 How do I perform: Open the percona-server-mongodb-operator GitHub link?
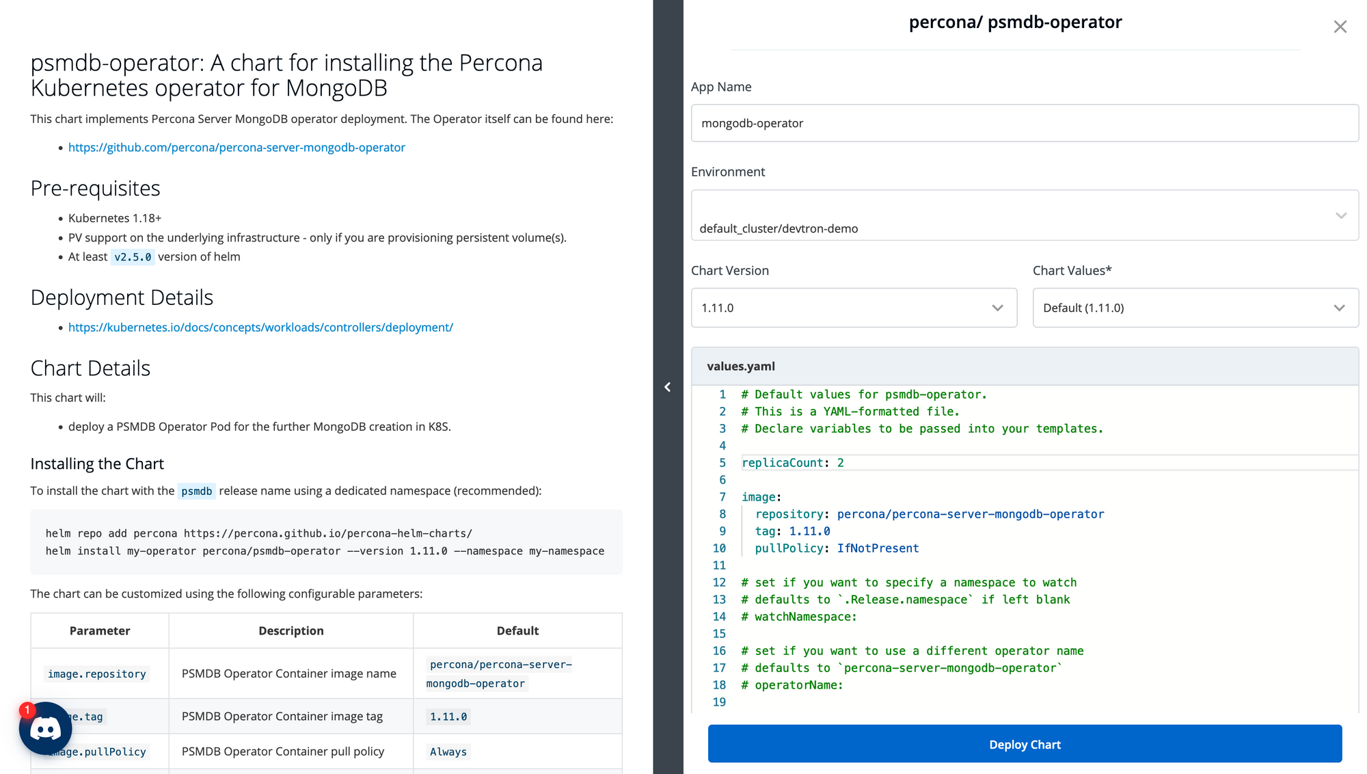[236, 146]
